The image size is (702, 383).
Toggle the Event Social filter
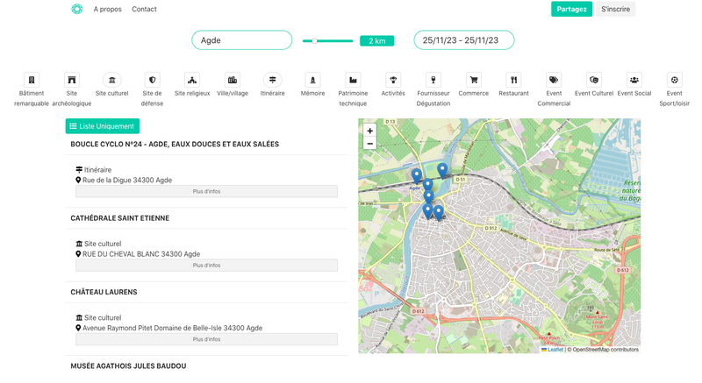tap(634, 80)
